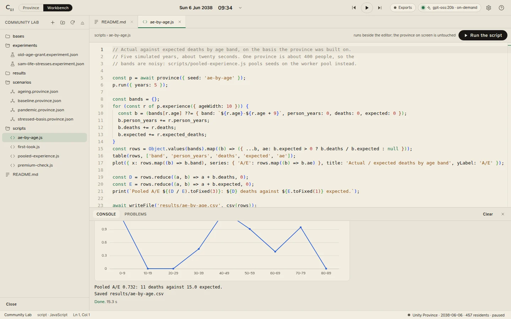Refresh the Community Lab file tree
The image size is (511, 319).
click(x=72, y=22)
